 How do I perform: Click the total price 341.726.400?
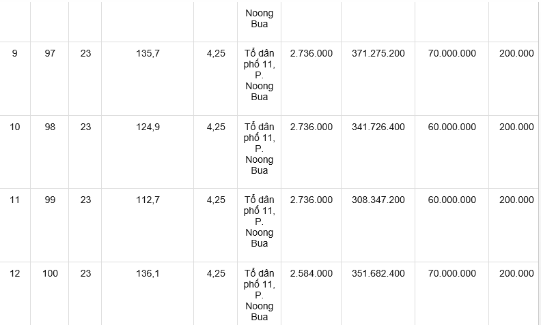click(378, 127)
